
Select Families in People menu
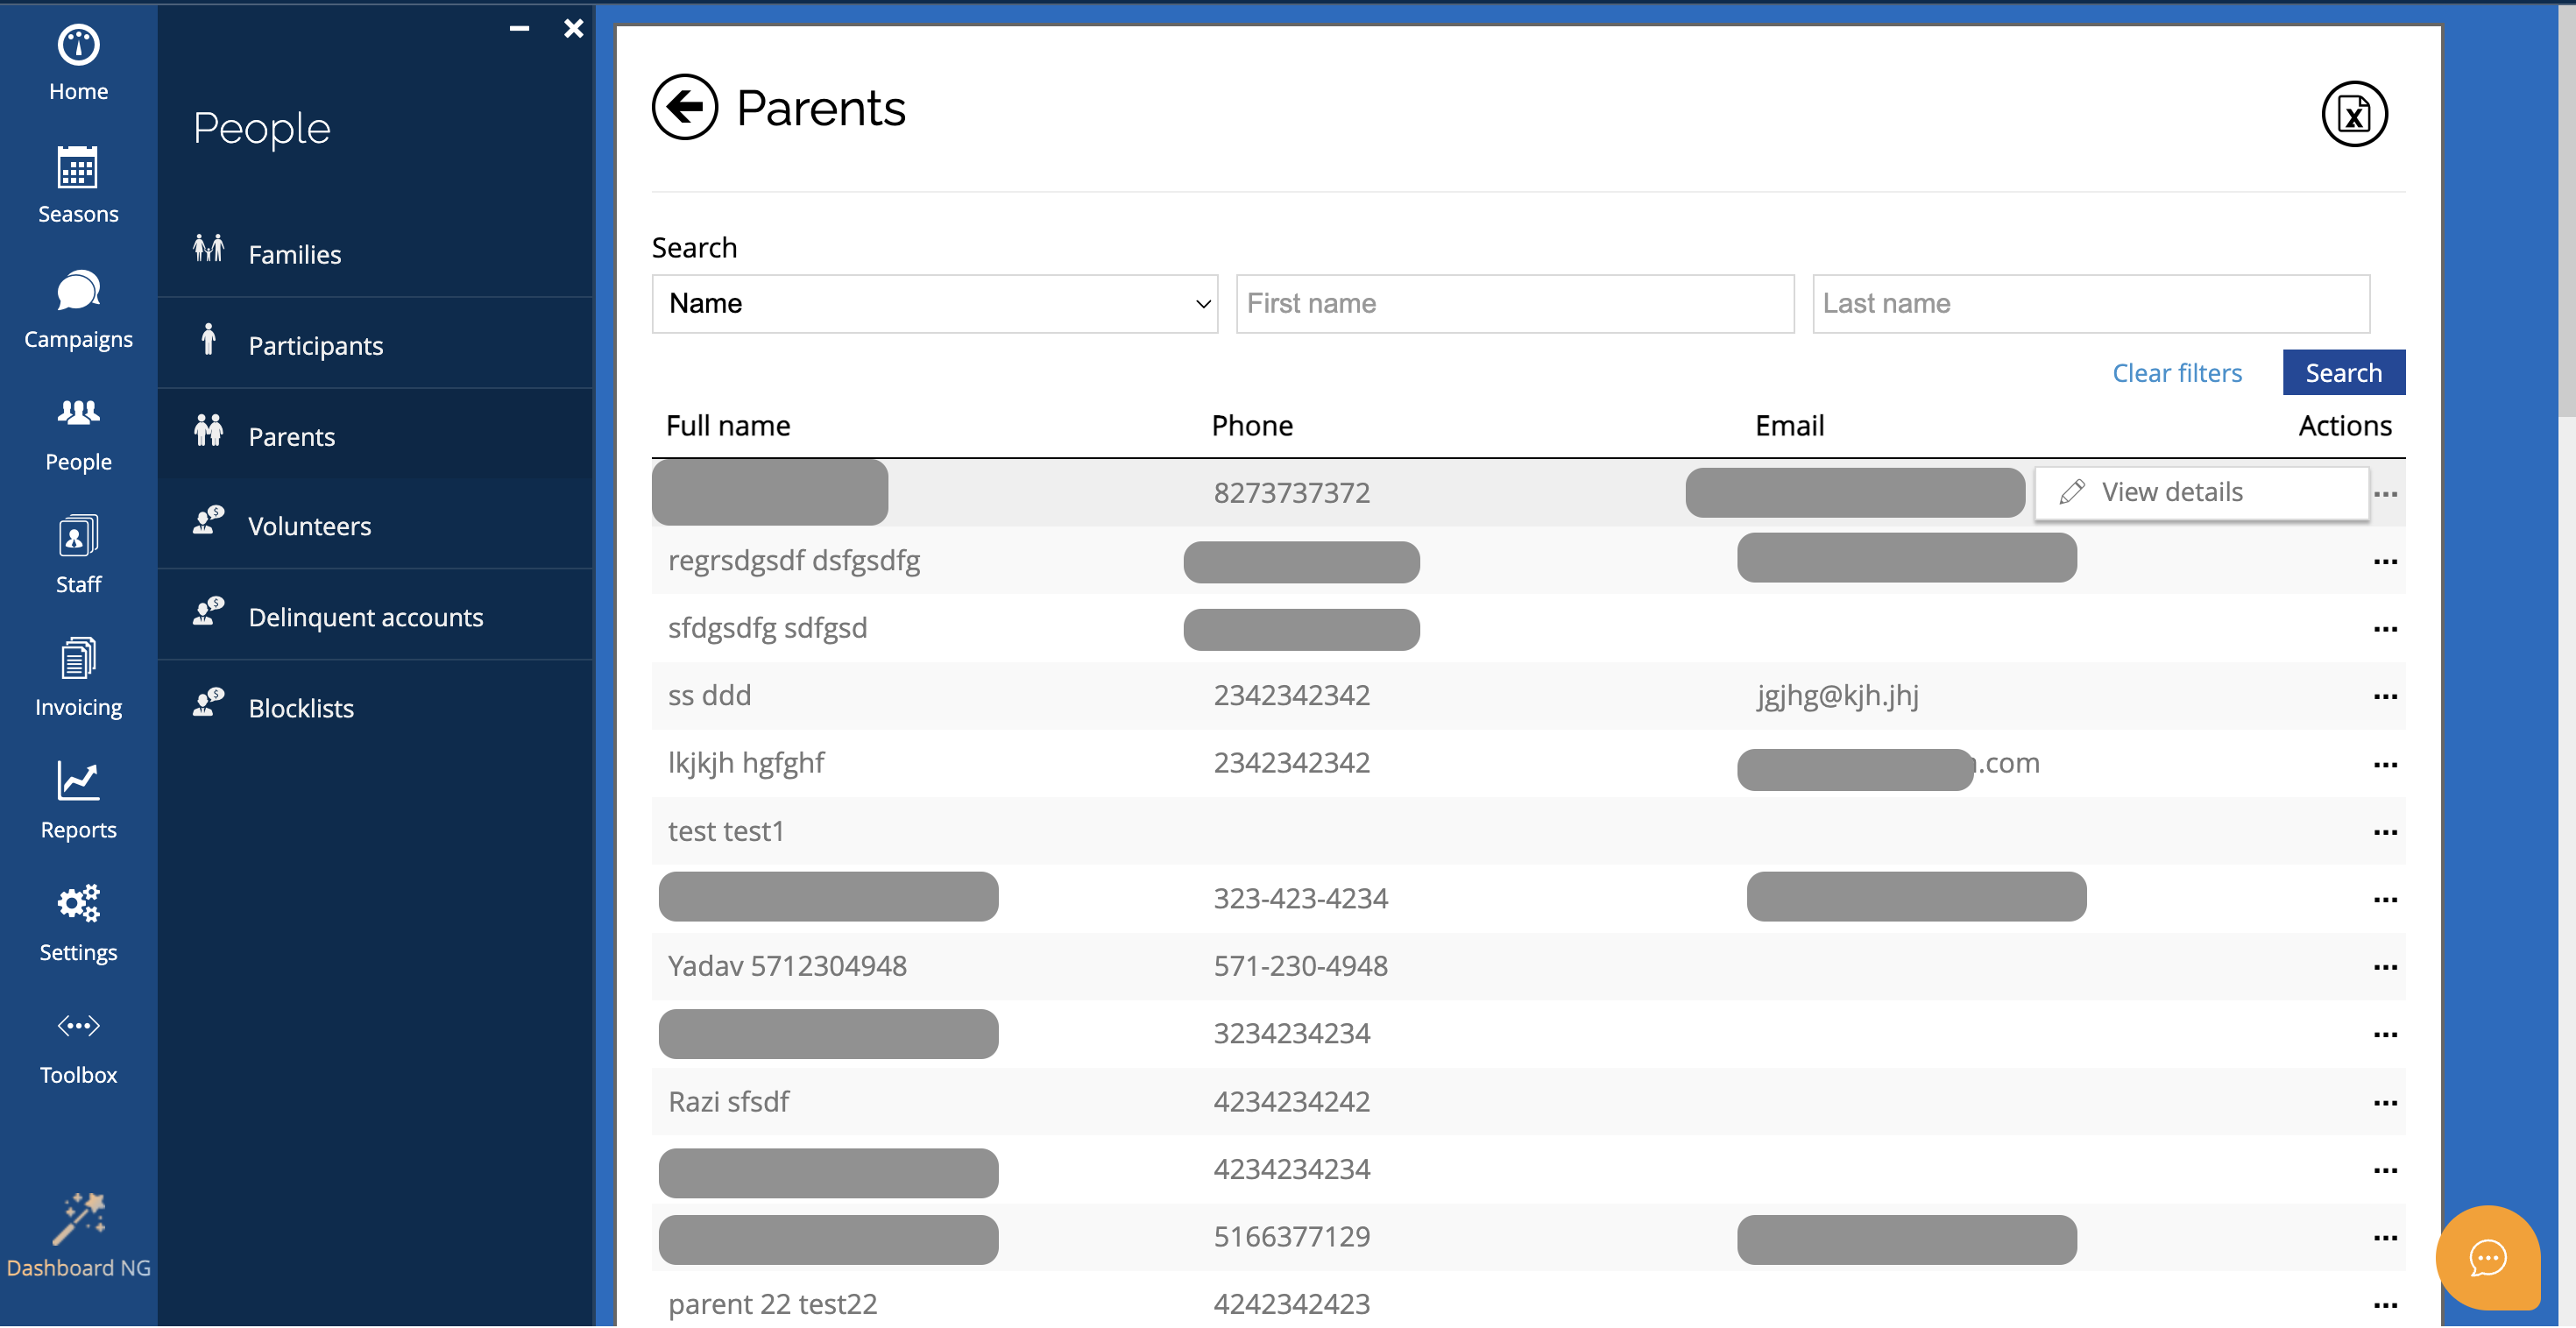(294, 255)
